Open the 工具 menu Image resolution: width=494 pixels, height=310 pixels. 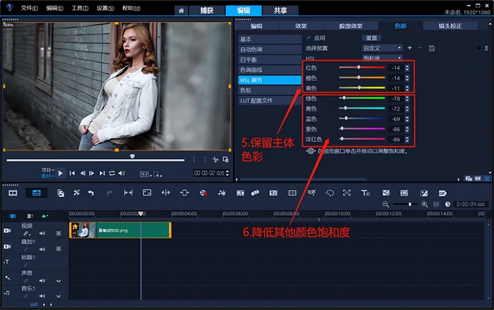(80, 8)
